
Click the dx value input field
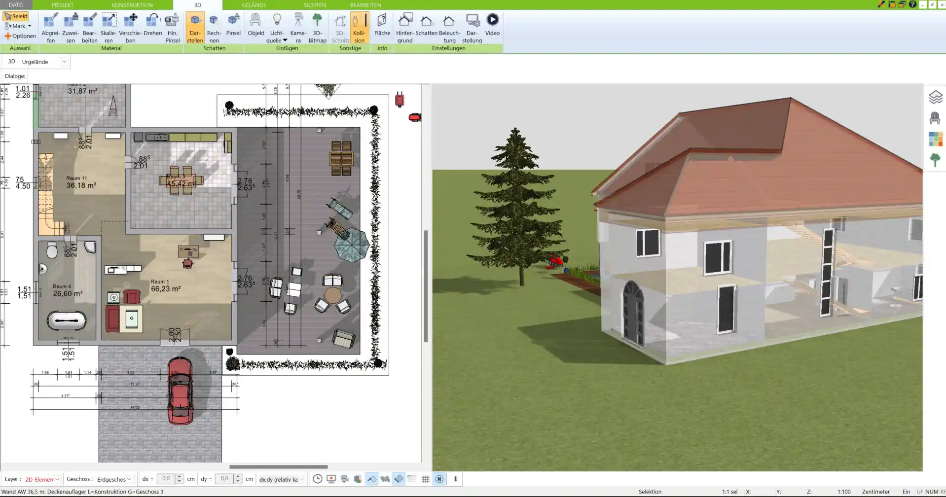coord(166,479)
